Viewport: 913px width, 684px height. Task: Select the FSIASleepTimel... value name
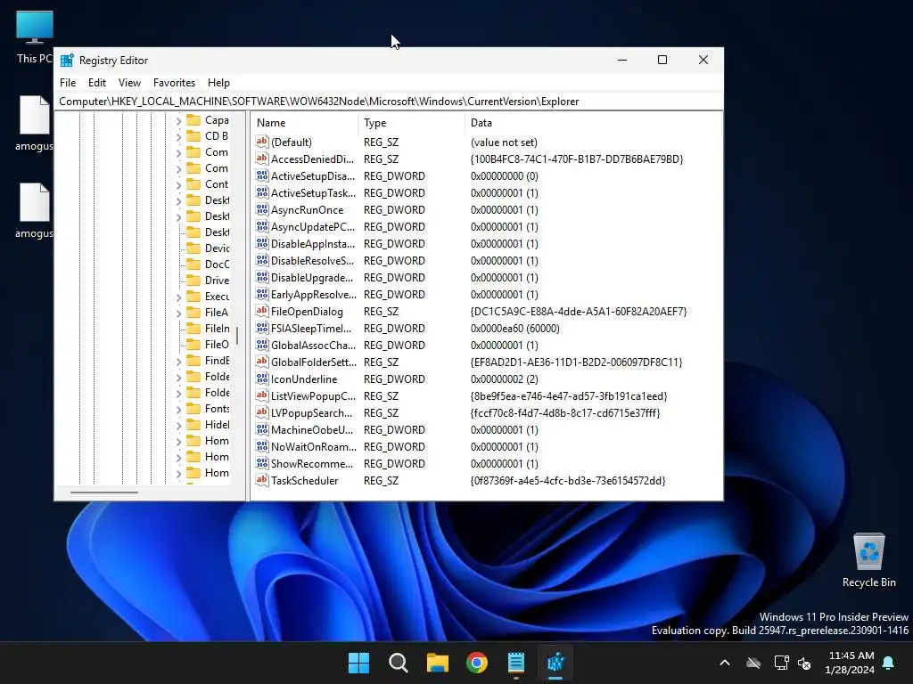(311, 328)
